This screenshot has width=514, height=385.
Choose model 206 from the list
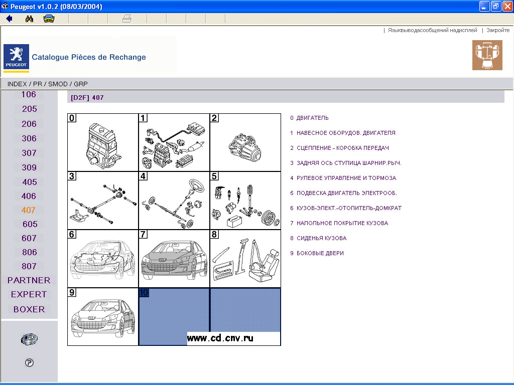click(29, 124)
